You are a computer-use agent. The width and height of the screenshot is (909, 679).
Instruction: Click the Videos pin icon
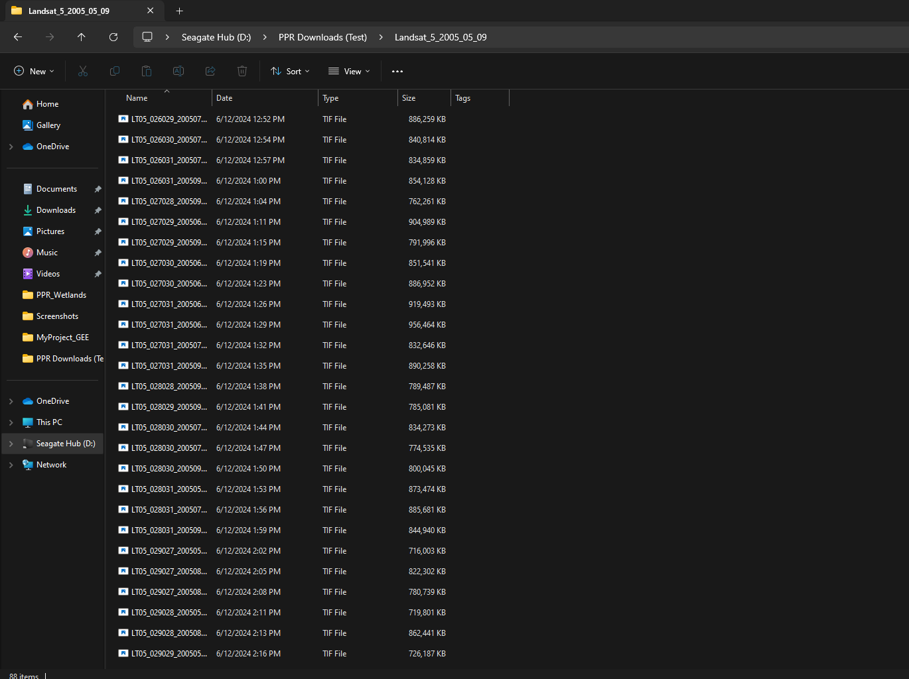point(98,274)
